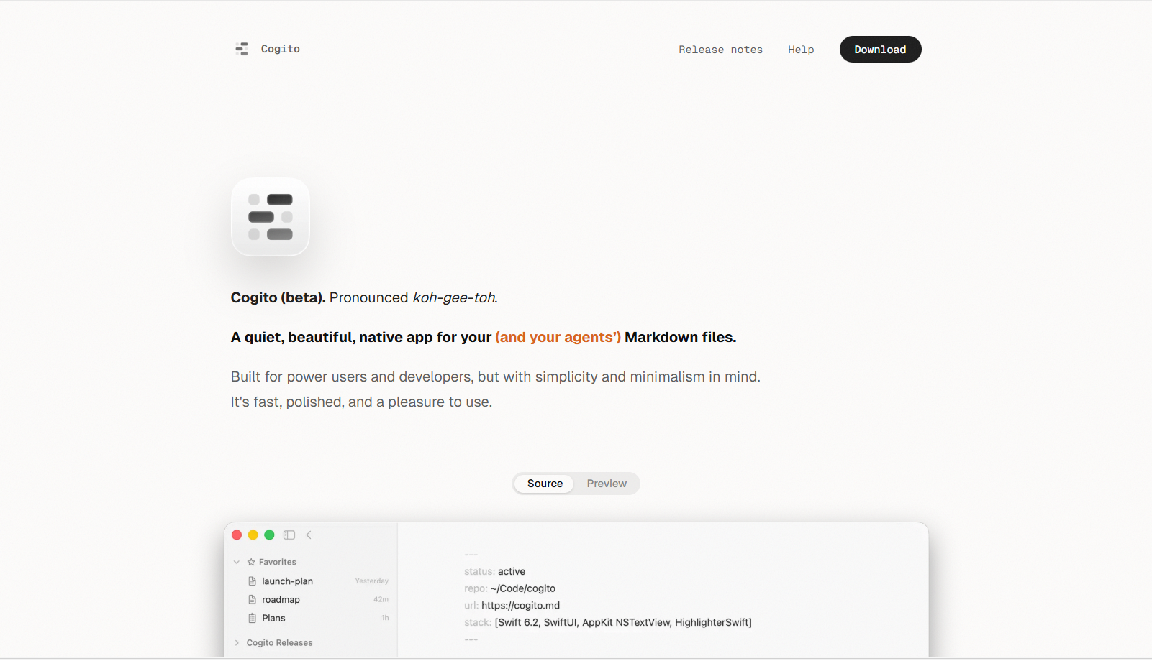Click the roadmap document icon
The image size is (1152, 661).
pyautogui.click(x=252, y=600)
